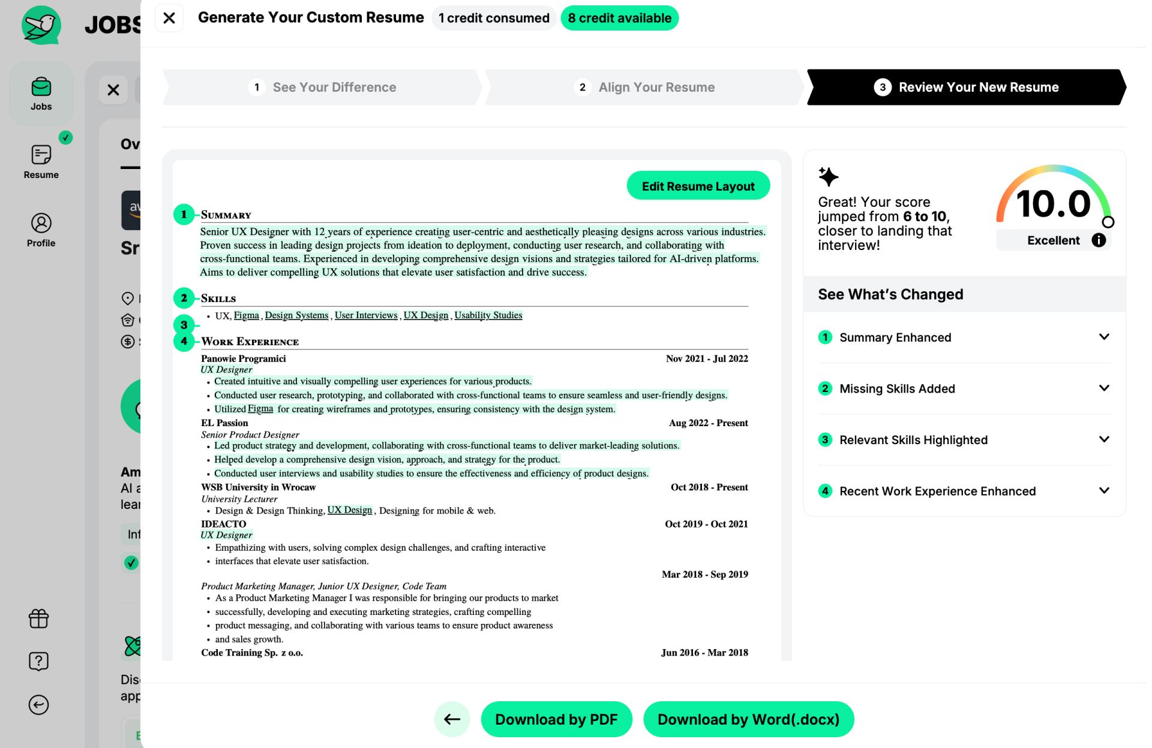Click the Edit Resume Layout button
The height and width of the screenshot is (748, 1152).
[698, 186]
